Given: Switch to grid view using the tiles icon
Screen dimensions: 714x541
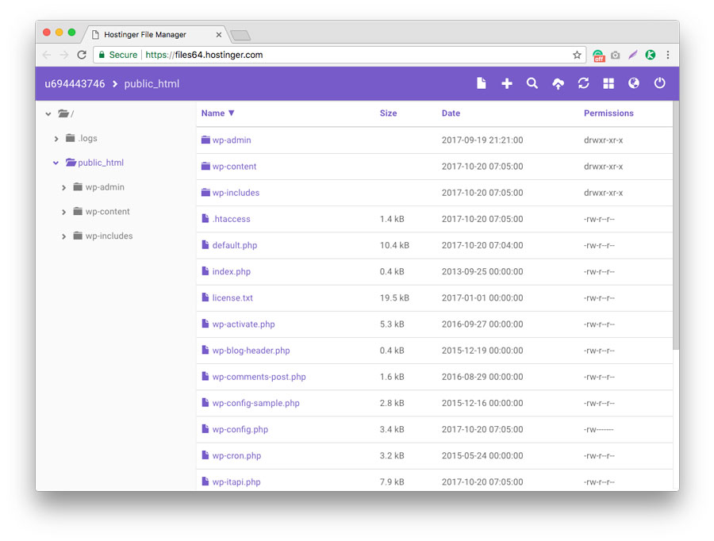Looking at the screenshot, I should click(608, 83).
